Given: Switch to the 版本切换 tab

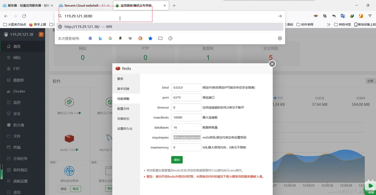Looking at the screenshot, I should coord(126,89).
